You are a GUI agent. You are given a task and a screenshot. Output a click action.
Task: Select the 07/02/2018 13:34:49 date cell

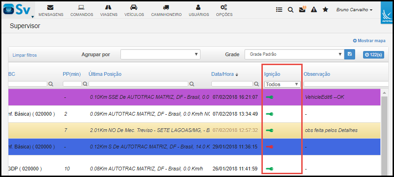pyautogui.click(x=235, y=114)
